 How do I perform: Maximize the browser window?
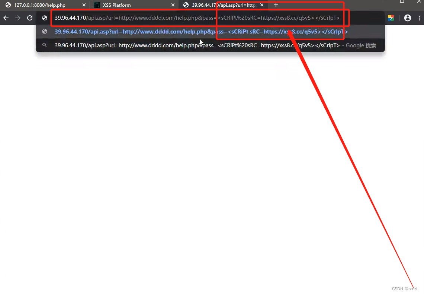402,1
